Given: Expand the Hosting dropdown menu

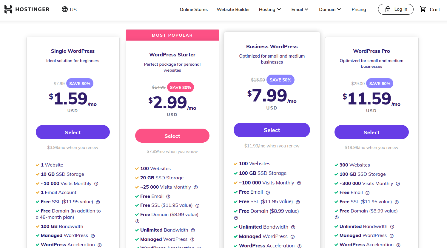Looking at the screenshot, I should (x=270, y=9).
